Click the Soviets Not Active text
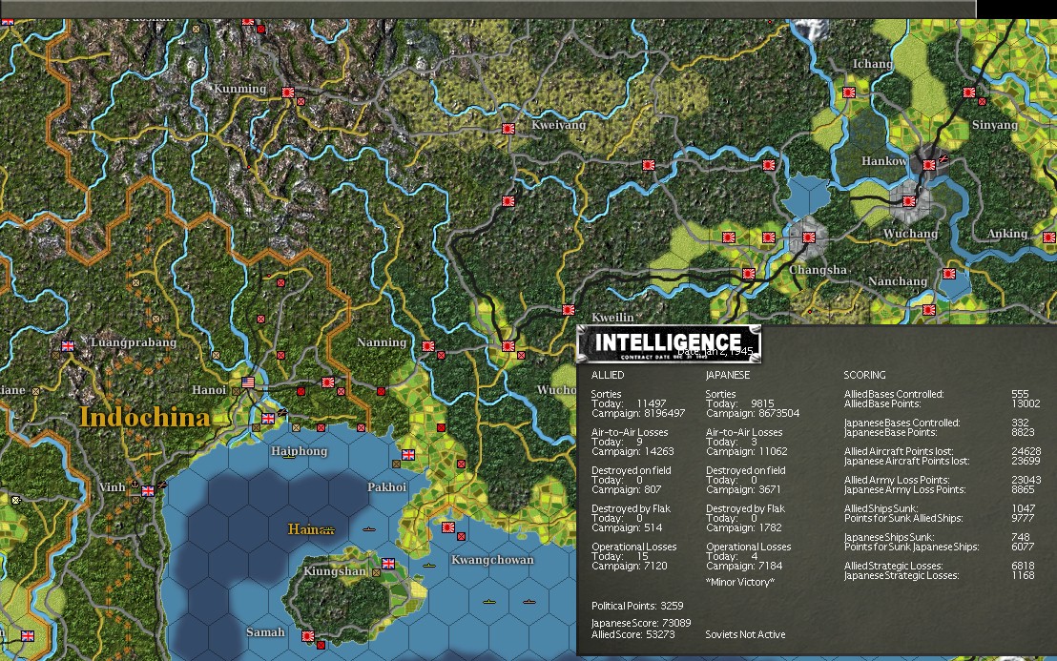Screen dimensions: 1057x661 [746, 634]
